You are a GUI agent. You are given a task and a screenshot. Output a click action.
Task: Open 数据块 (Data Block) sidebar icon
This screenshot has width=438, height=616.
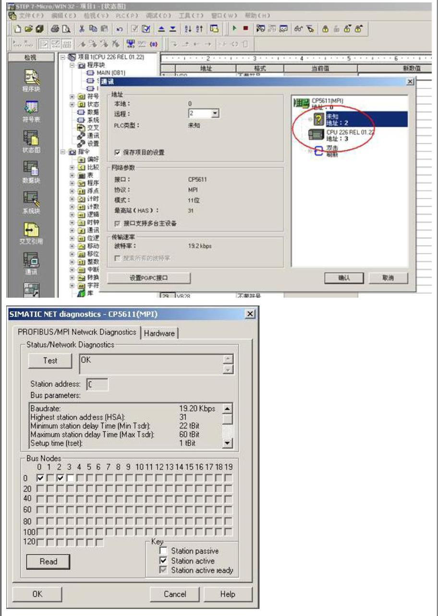click(x=31, y=171)
